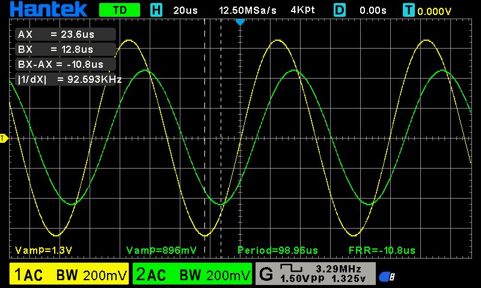This screenshot has width=481, height=288.
Task: Click the FRR=-10.8us measurement
Action: tap(382, 250)
